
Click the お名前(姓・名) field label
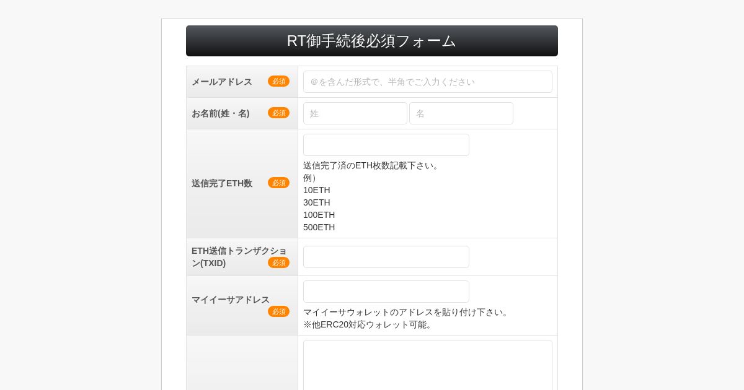[x=221, y=113]
